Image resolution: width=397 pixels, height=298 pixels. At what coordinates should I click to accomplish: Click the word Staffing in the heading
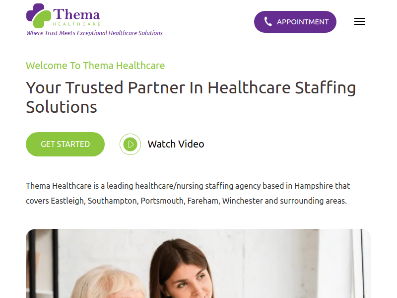point(326,88)
